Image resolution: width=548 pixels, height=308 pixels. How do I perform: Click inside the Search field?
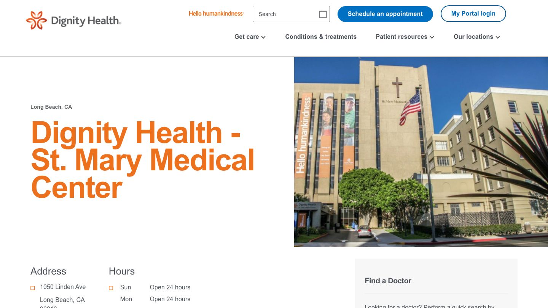tap(285, 14)
